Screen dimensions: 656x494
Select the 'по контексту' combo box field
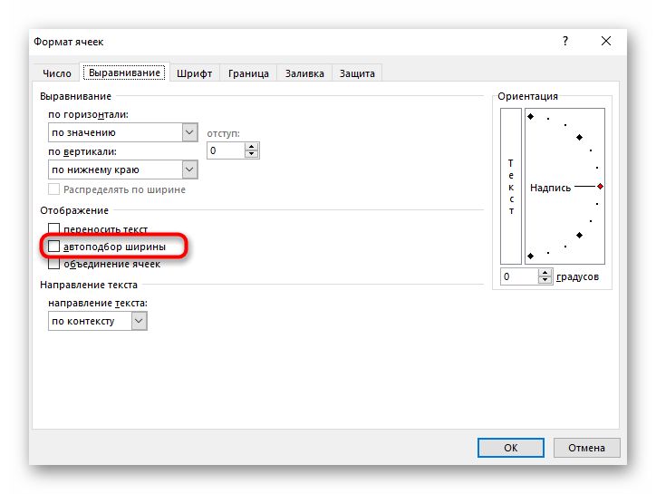(x=98, y=321)
